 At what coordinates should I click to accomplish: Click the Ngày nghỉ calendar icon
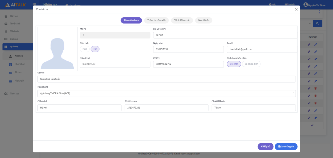click(x=10, y=80)
